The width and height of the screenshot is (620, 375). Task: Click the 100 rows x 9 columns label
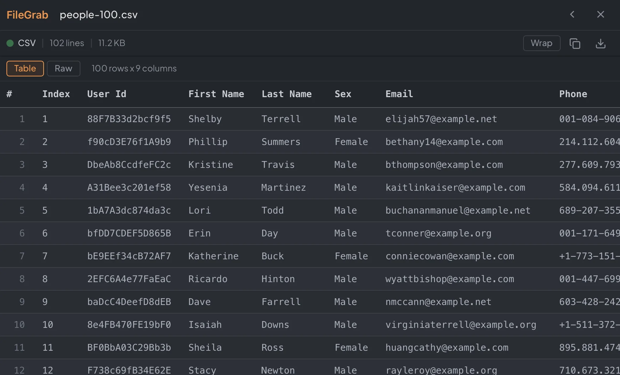(x=134, y=68)
